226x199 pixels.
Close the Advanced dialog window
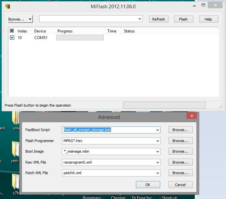pos(191,116)
